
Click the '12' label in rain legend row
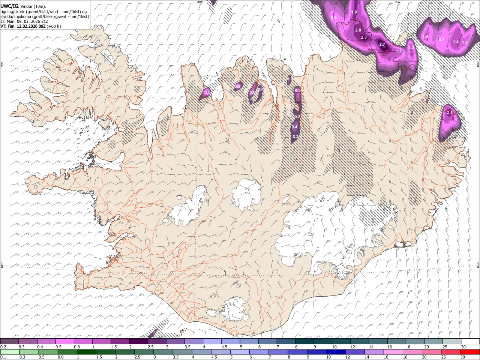point(347,357)
